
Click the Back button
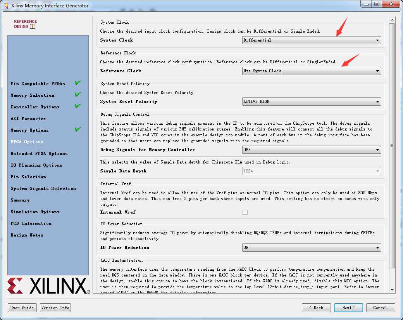click(x=316, y=308)
